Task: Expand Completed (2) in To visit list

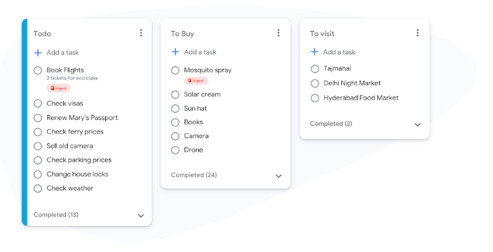Action: click(x=418, y=124)
